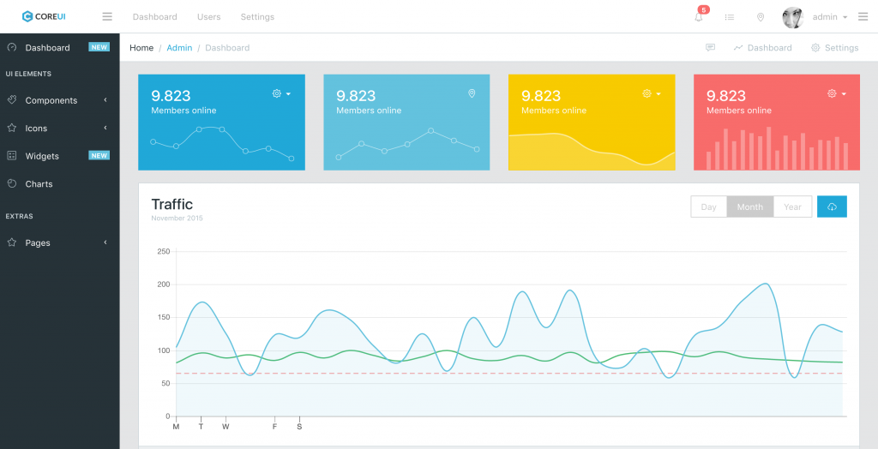The height and width of the screenshot is (449, 878).
Task: Toggle sidebar with left hamburger icon
Action: [x=107, y=17]
